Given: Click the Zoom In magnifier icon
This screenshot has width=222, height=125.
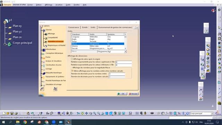Looking at the screenshot, I should tap(95, 113).
